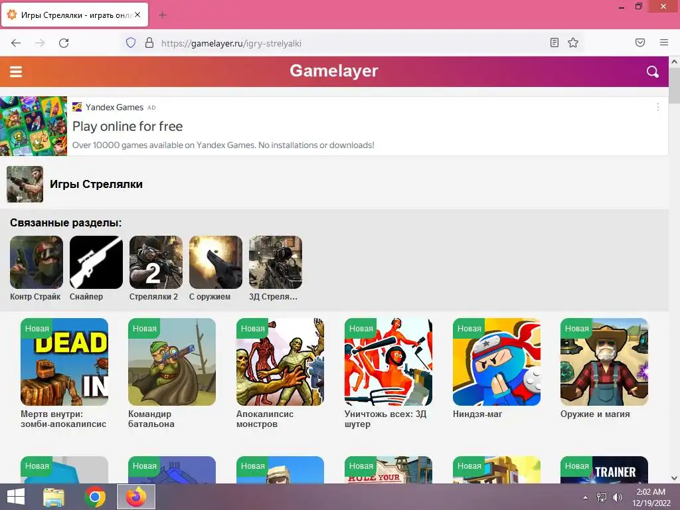
Task: Click the Ниндзя-маг title text
Action: click(x=477, y=414)
